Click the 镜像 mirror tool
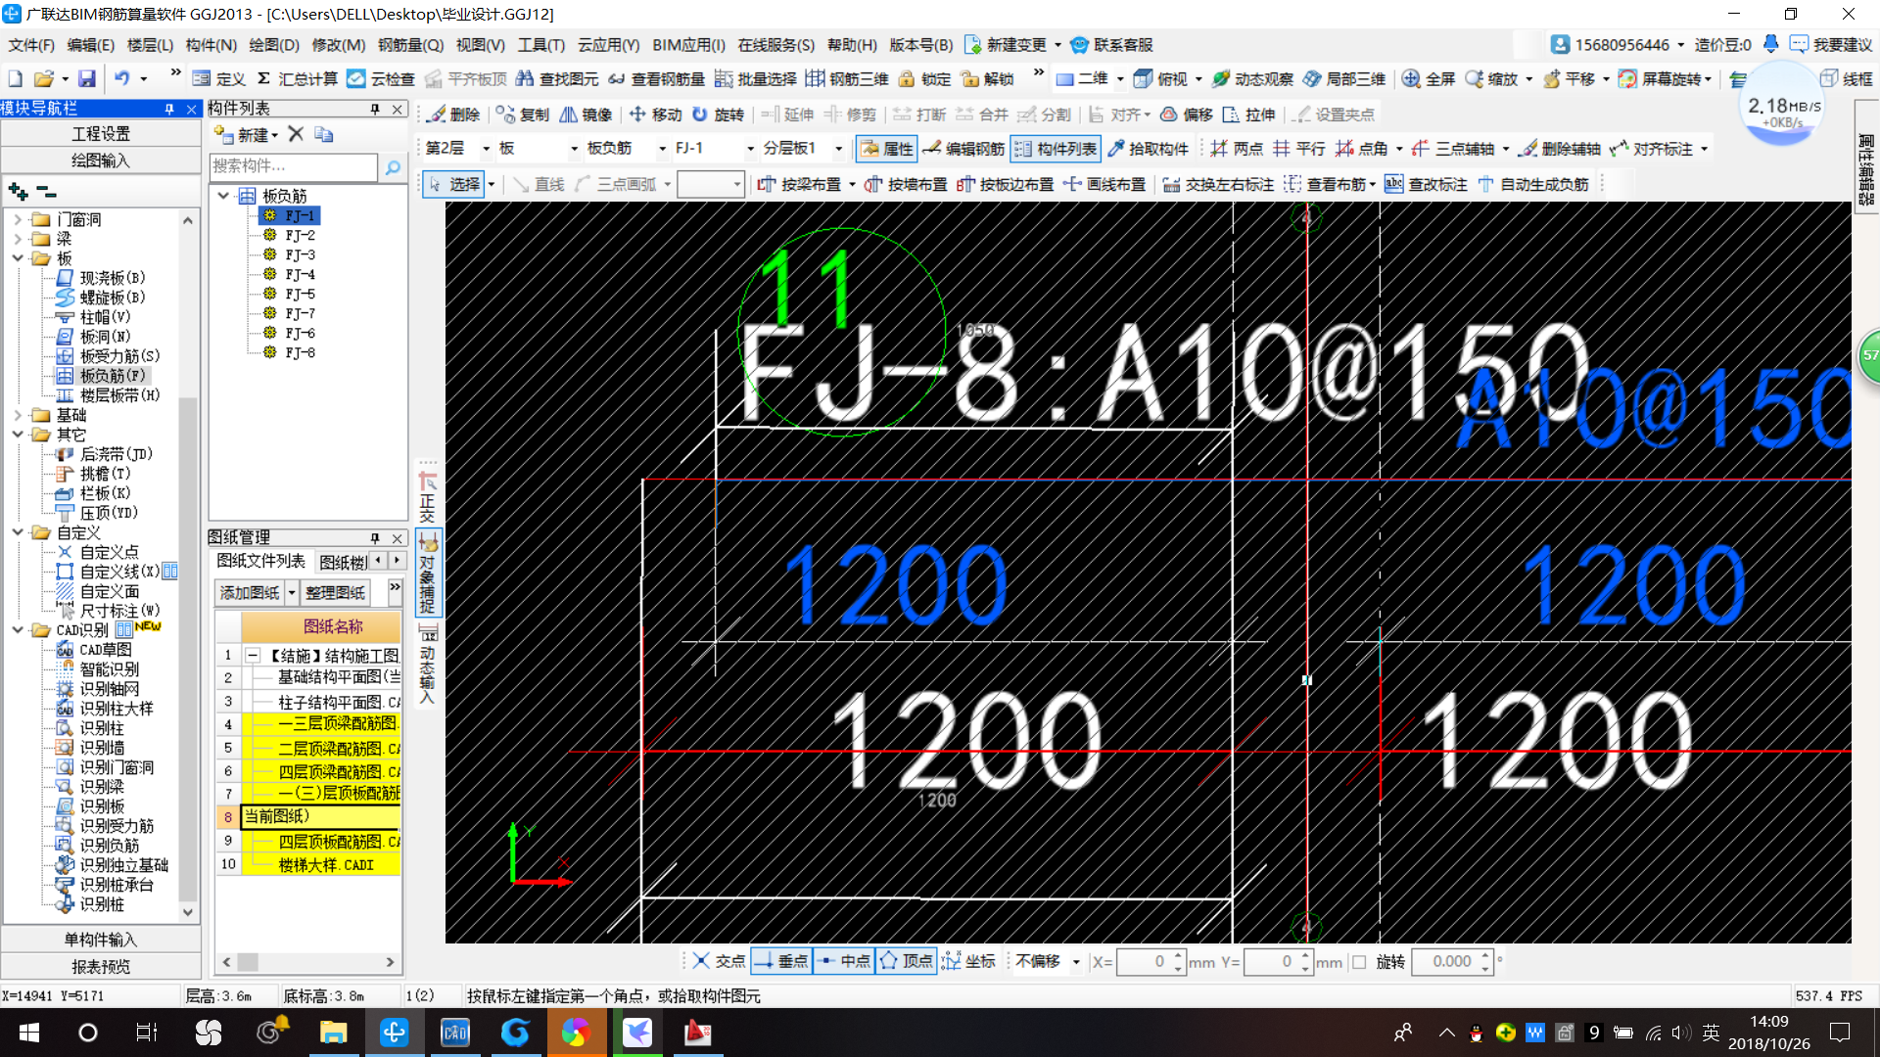 pos(586,115)
